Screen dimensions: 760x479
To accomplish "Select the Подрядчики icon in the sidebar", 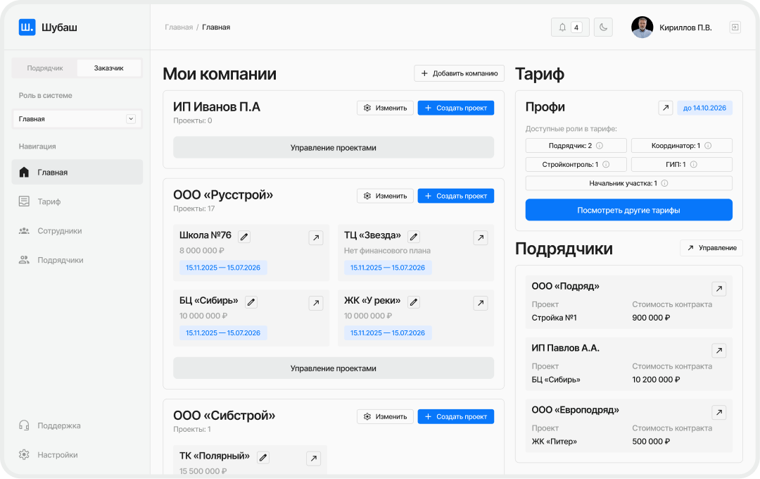I will [24, 259].
